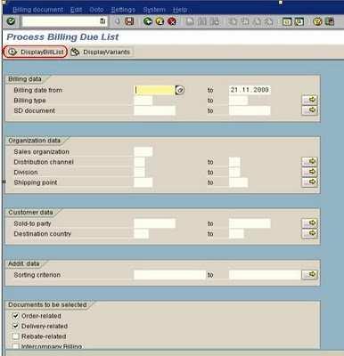Click the Sales organization input field
Image resolution: width=344 pixels, height=356 pixels.
coord(143,151)
